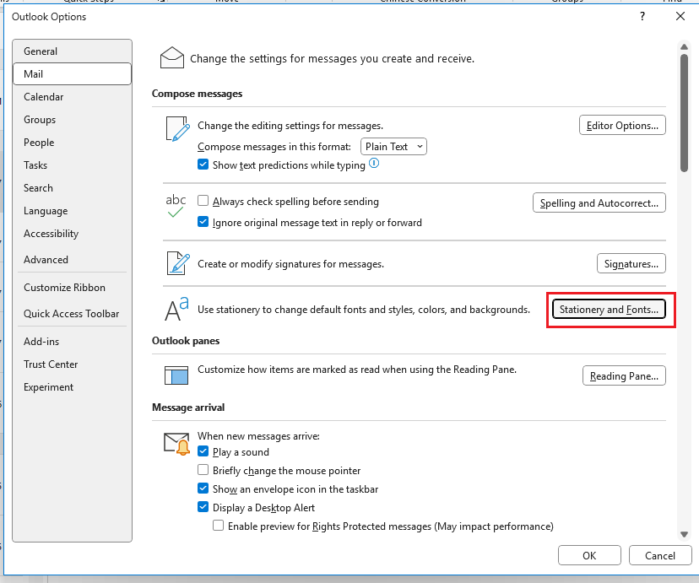Open the Experiment category
This screenshot has height=583, width=699.
click(x=73, y=386)
